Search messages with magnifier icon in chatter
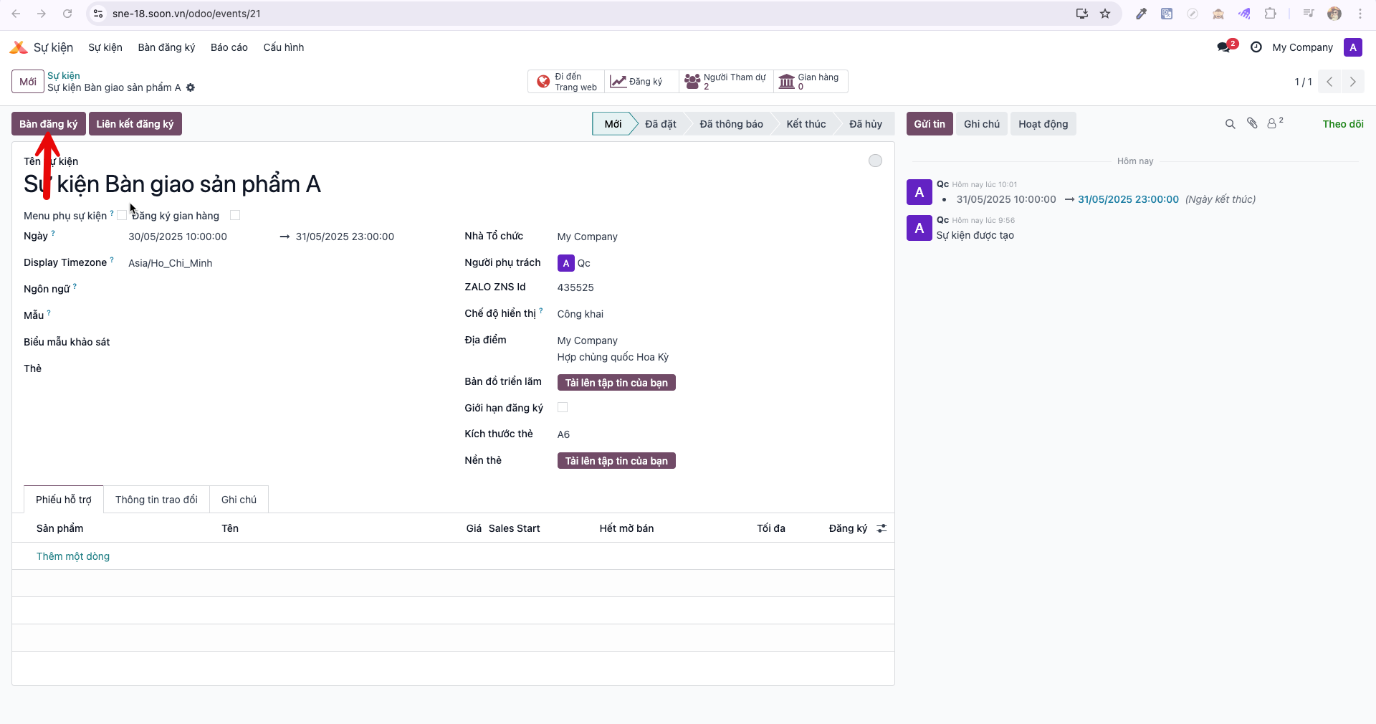Screen dimensions: 1376x724 pyautogui.click(x=1230, y=124)
